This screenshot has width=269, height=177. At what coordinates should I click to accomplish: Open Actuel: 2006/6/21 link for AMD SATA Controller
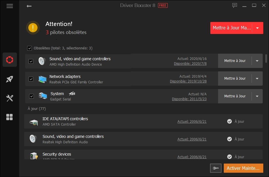192,122
